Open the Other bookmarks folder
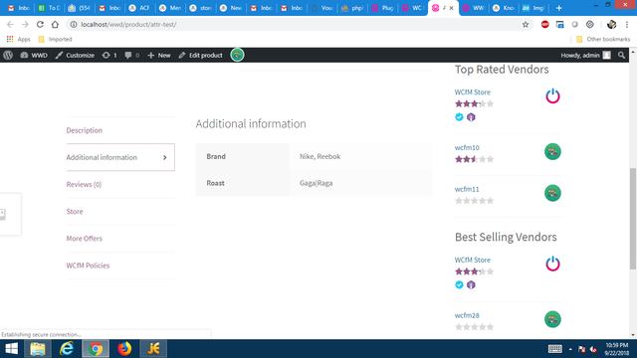This screenshot has width=637, height=358. click(x=603, y=40)
